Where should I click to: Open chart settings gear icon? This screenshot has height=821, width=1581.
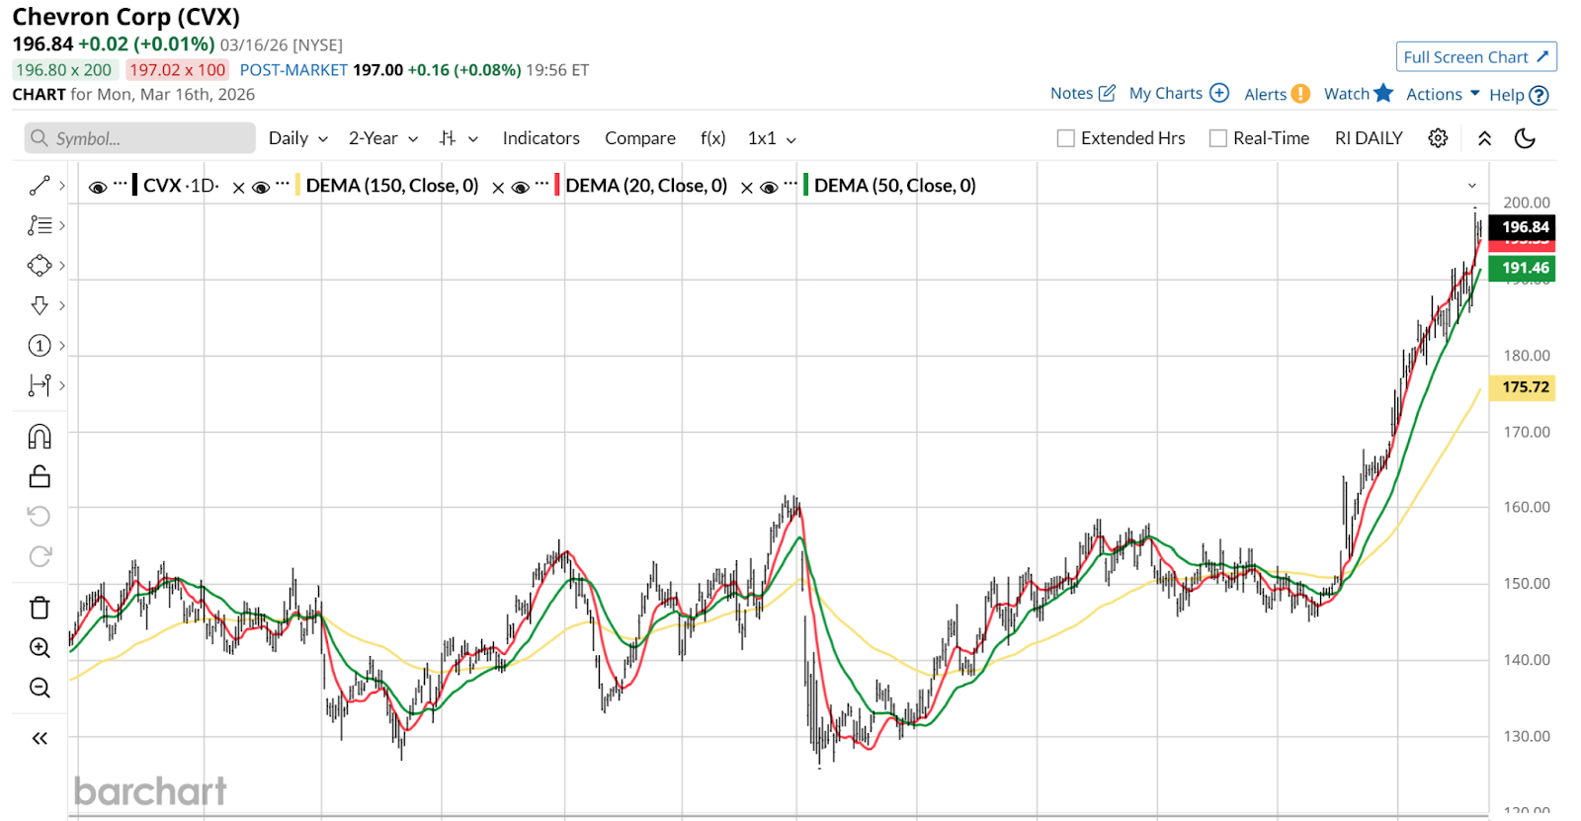[x=1438, y=138]
